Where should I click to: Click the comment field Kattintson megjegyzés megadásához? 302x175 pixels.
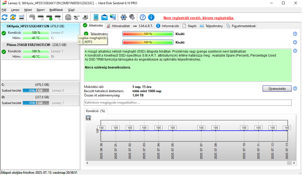point(188,103)
